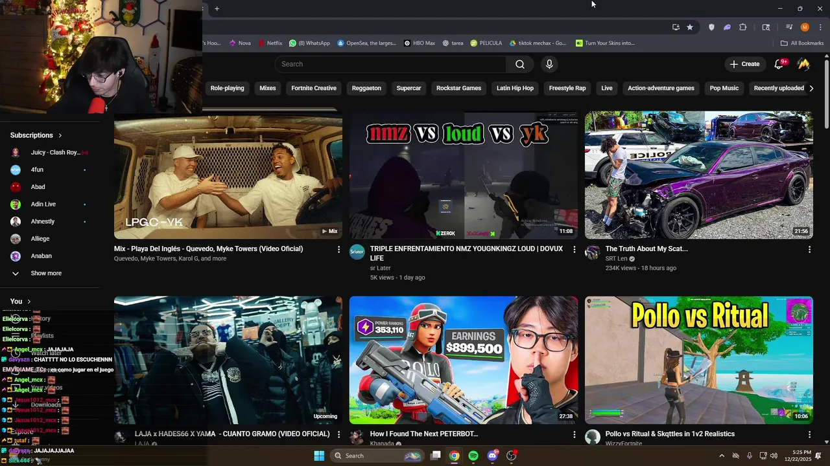Open Discord from the taskbar
Image resolution: width=830 pixels, height=466 pixels.
tap(492, 456)
